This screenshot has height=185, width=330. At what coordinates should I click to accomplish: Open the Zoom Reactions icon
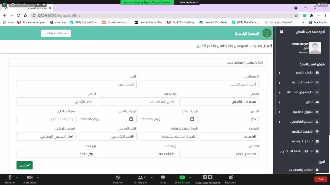coord(231,177)
